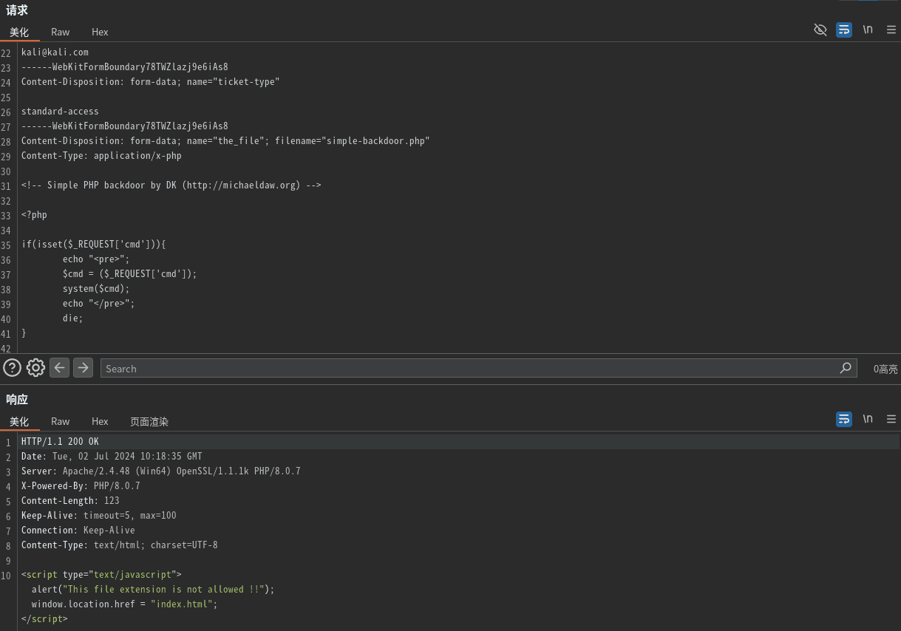
Task: Click the system($cmd); line
Action: click(x=96, y=289)
